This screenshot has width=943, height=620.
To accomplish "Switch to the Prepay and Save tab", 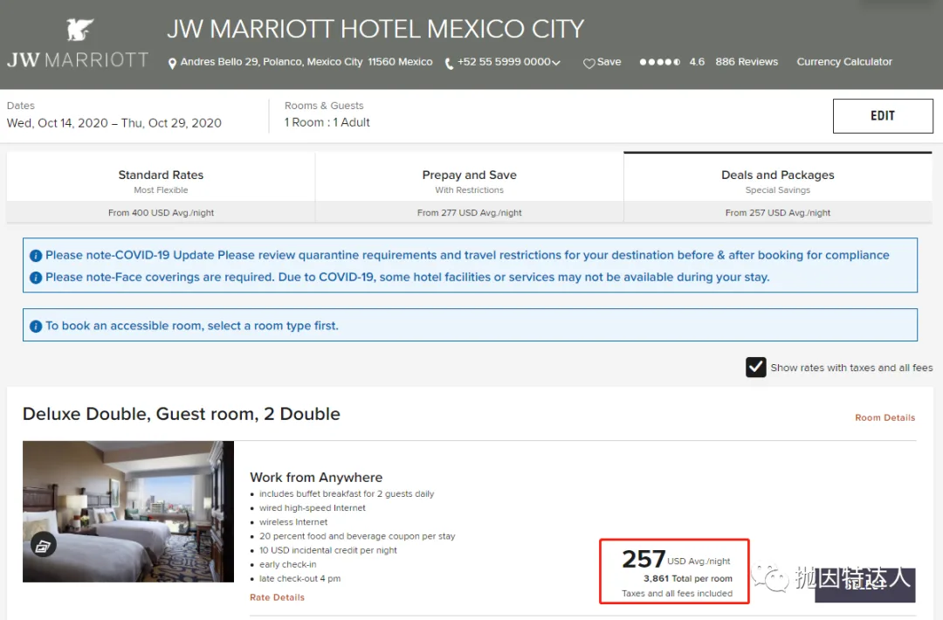I will tap(469, 187).
